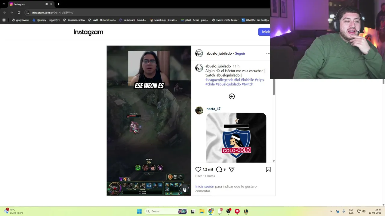The width and height of the screenshot is (385, 216).
Task: Open the weather widget showing 10°C
Action: (x=13, y=211)
